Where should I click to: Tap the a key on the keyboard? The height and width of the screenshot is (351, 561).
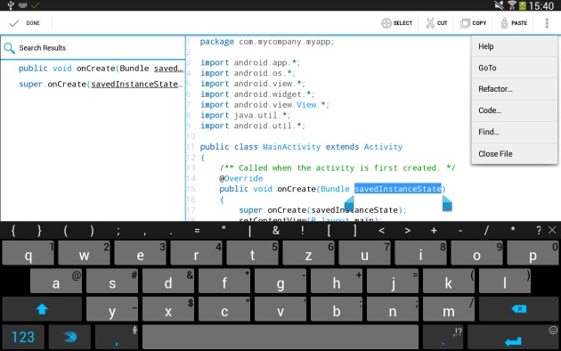coord(56,282)
